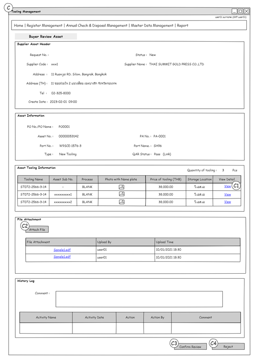This screenshot has height=359, width=255.
Task: Open the second Sample1.pdf attachment
Action: tap(62, 257)
